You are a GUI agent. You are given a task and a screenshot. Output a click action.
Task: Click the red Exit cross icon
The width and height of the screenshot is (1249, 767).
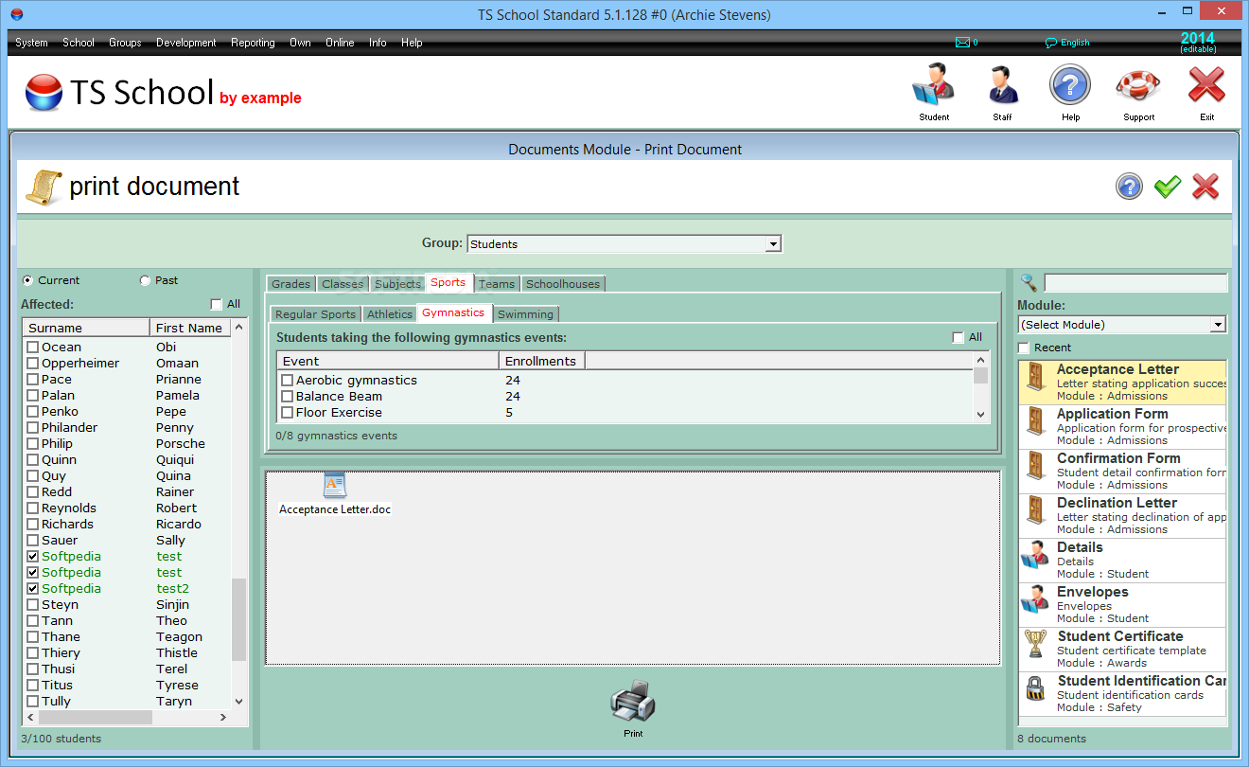(1206, 85)
